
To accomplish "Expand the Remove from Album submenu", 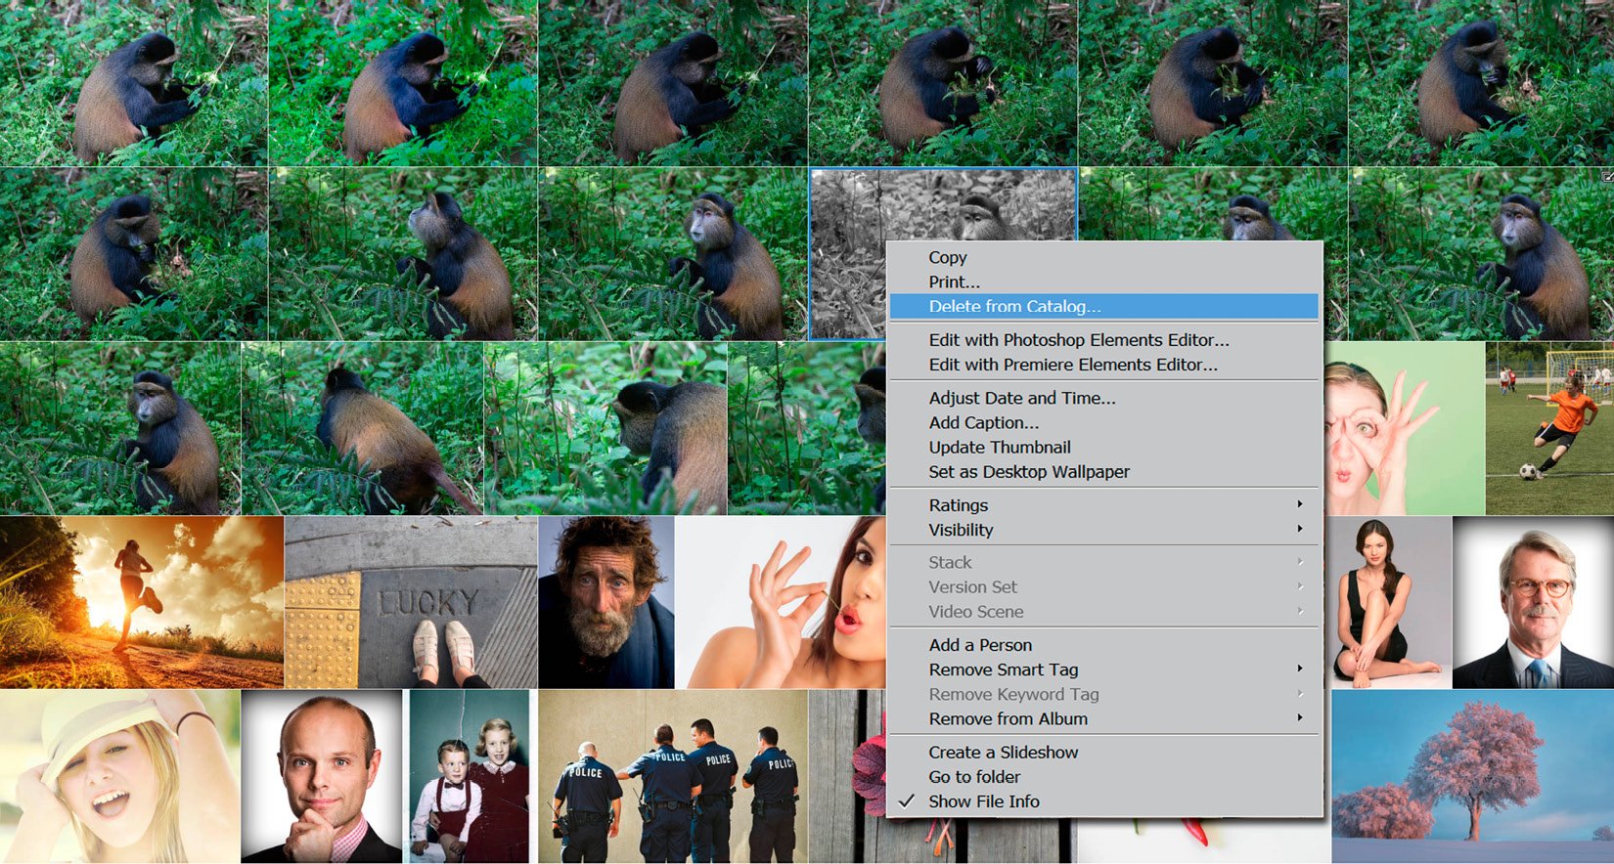I will [1103, 718].
